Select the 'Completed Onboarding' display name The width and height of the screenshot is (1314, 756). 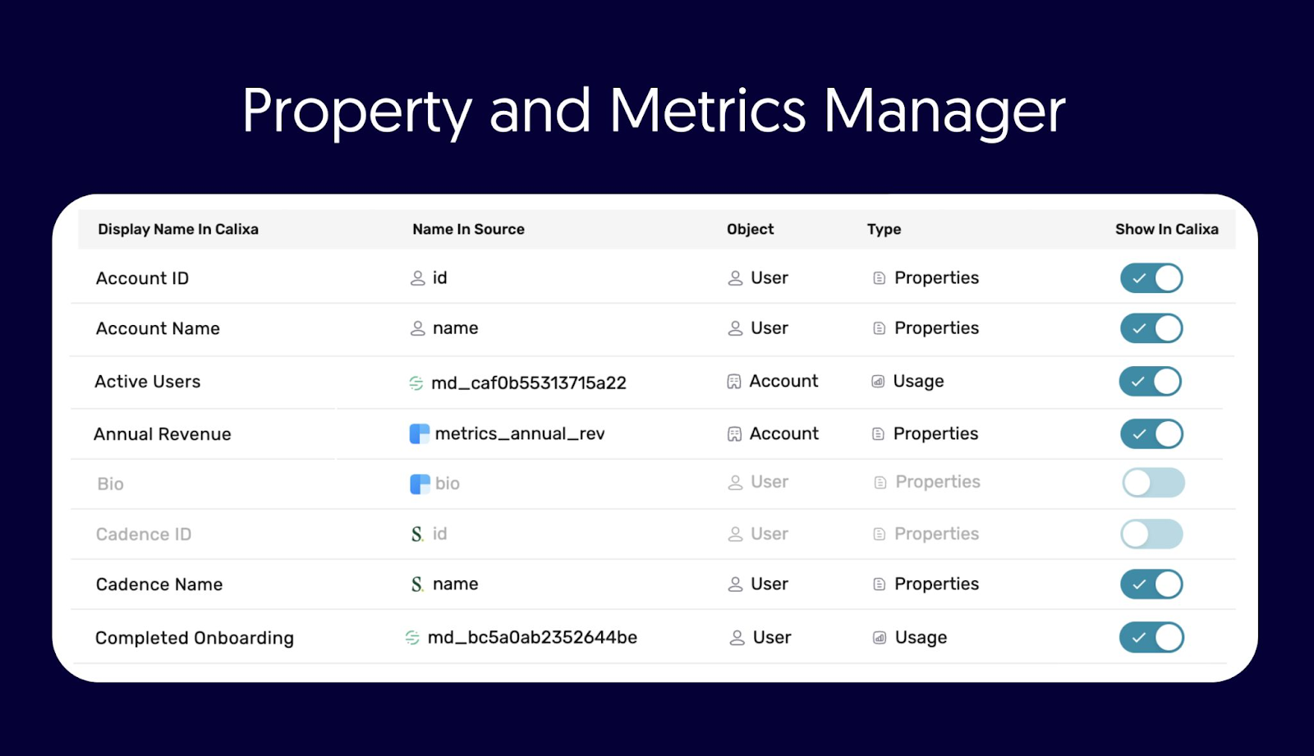pyautogui.click(x=195, y=638)
